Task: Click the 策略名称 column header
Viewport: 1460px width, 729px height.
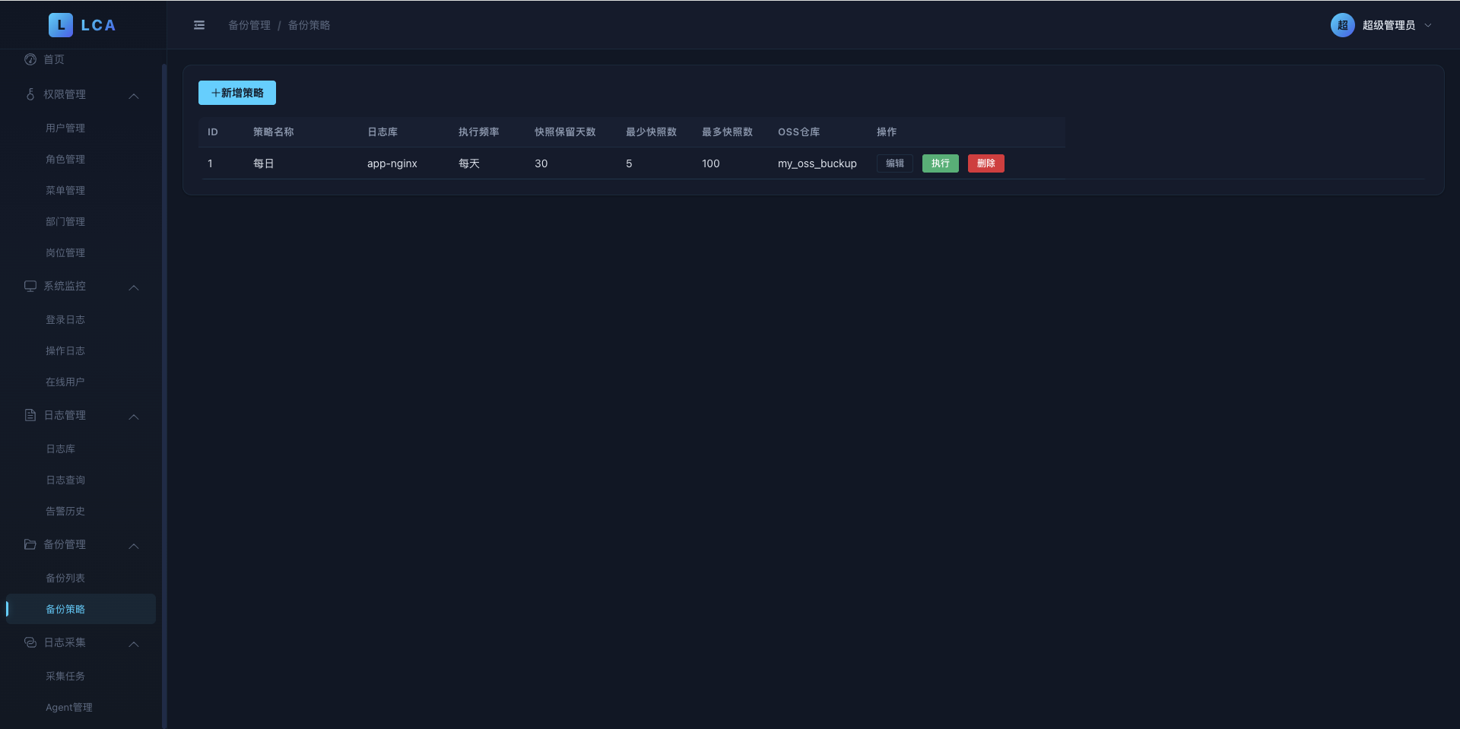Action: pyautogui.click(x=274, y=132)
